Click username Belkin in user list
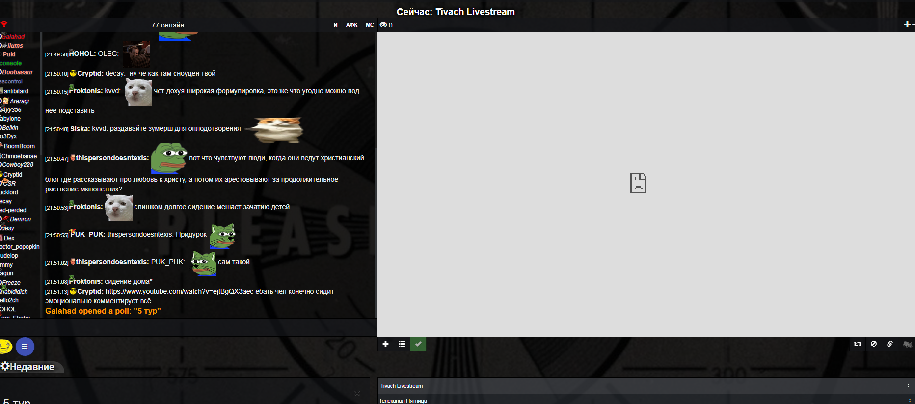The image size is (915, 404). coord(10,128)
